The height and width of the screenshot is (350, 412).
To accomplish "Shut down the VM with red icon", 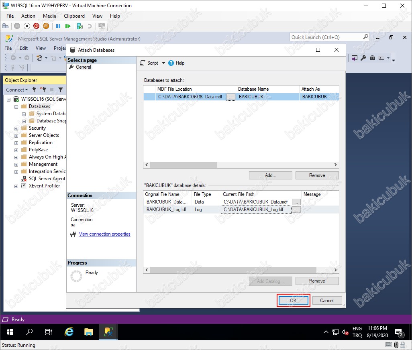I will pyautogui.click(x=36, y=26).
